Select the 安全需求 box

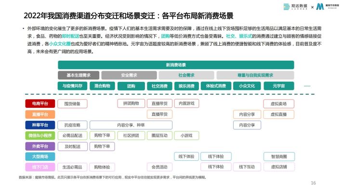click(x=129, y=75)
